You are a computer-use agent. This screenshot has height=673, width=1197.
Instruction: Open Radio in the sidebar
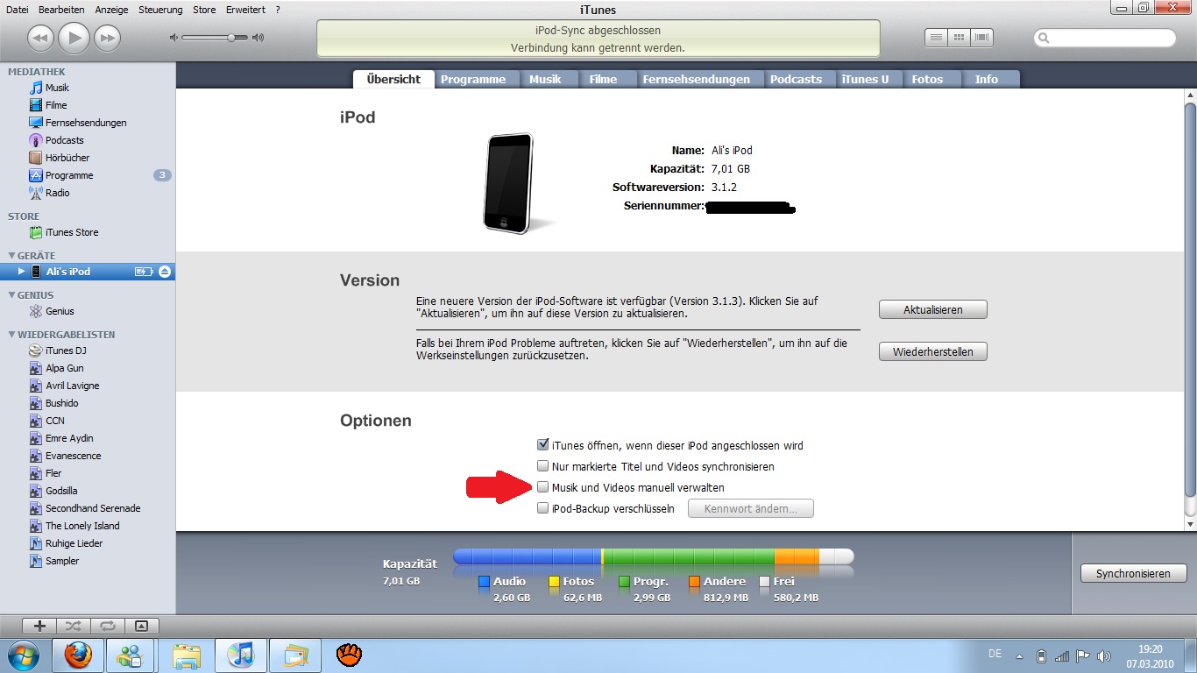49,193
